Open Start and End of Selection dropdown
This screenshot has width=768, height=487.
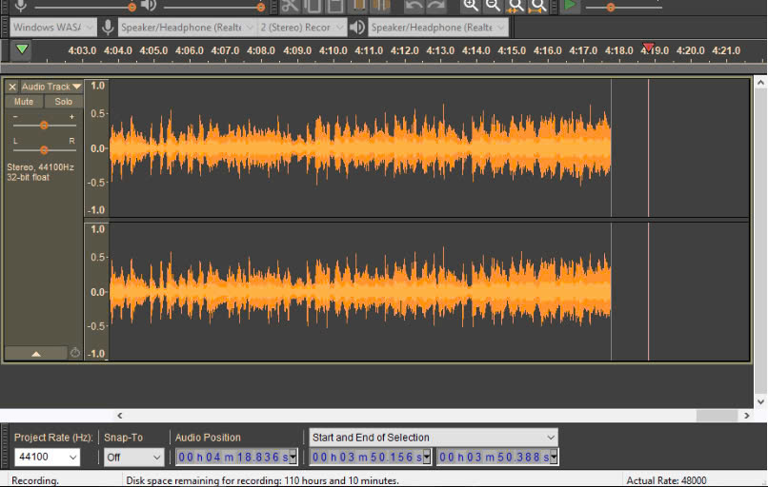[434, 438]
